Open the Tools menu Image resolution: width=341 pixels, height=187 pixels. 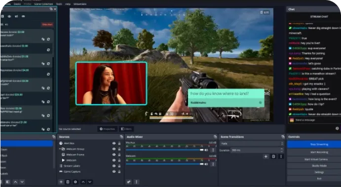pos(59,4)
